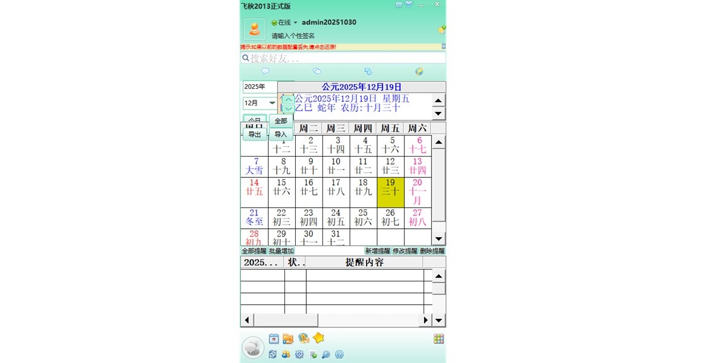Open the friends management icon
This screenshot has height=363, width=726.
coord(285,354)
